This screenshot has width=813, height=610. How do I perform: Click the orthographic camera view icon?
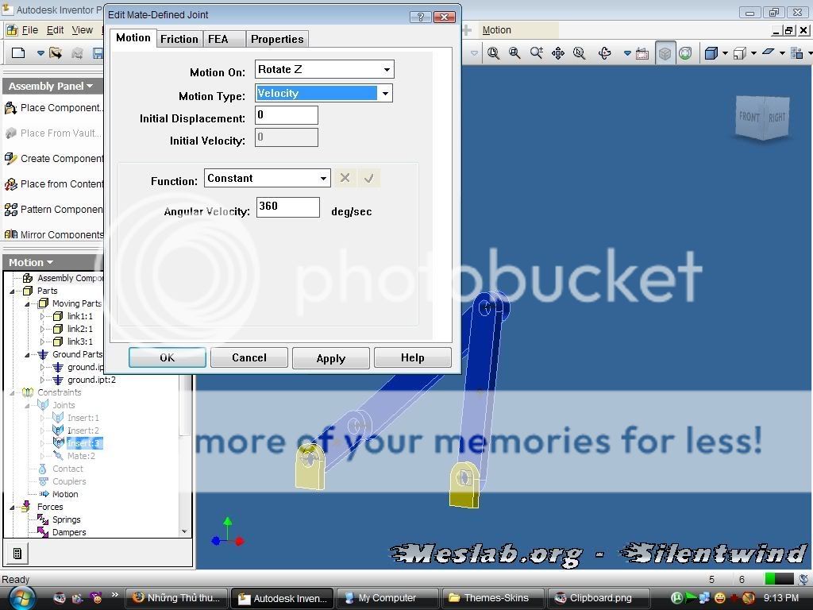click(739, 53)
